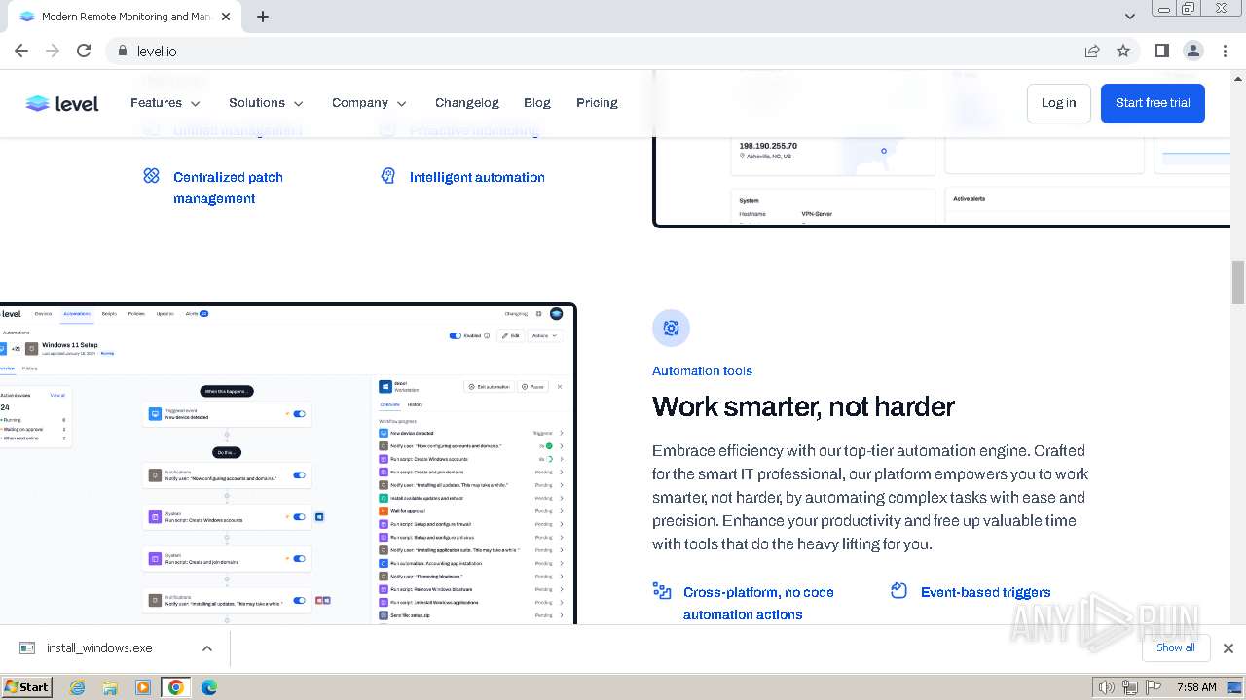Click the Start free trial button
This screenshot has width=1246, height=700.
coord(1153,103)
